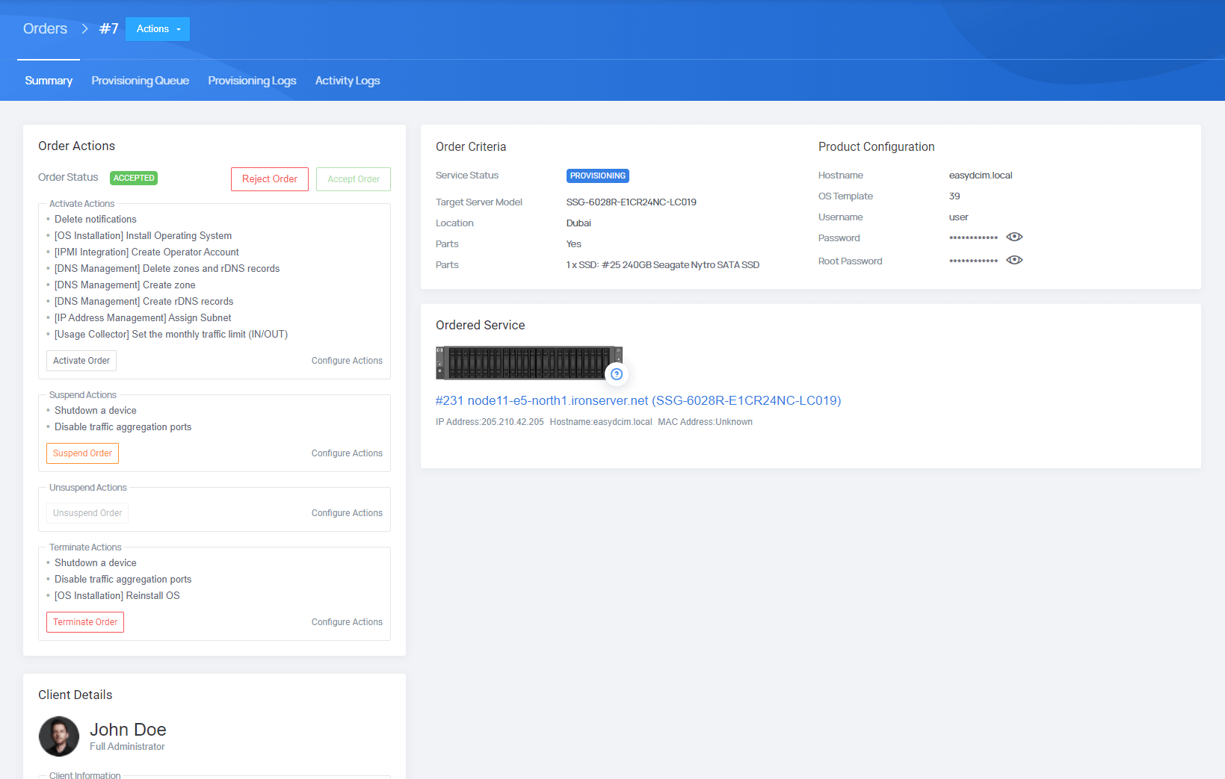Click the Suspend Order button
The image size is (1225, 779).
click(82, 453)
